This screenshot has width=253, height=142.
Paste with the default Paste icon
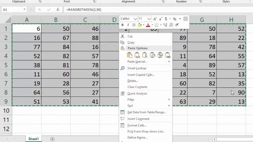(130, 55)
